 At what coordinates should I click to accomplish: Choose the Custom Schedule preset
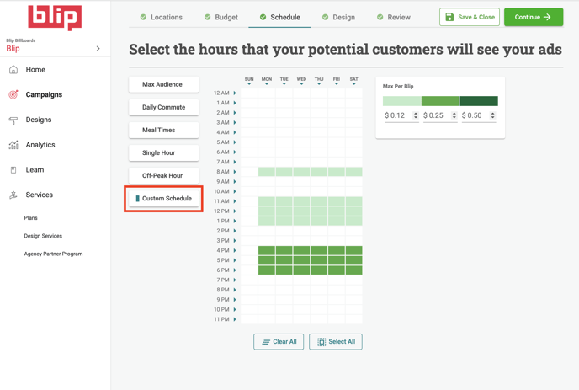(163, 199)
